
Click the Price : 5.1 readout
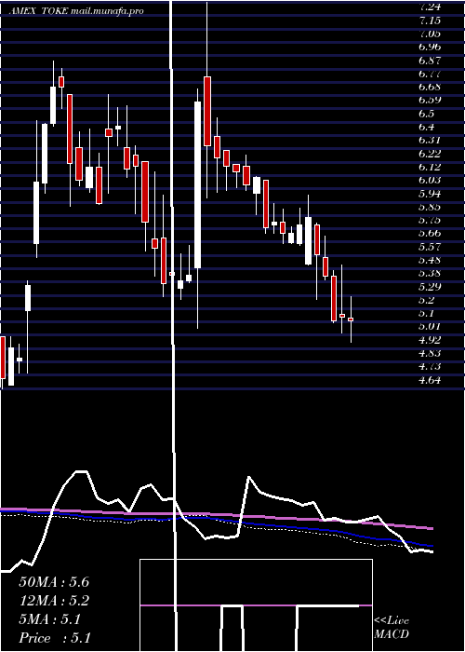pos(55,638)
